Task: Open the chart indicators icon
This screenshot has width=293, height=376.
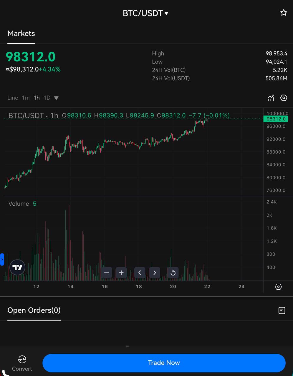Action: point(271,98)
